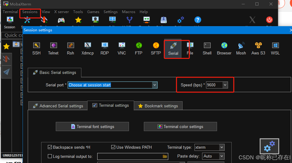Open the Terminal menu
Viewport: 292px width, 163px height.
coord(10,12)
